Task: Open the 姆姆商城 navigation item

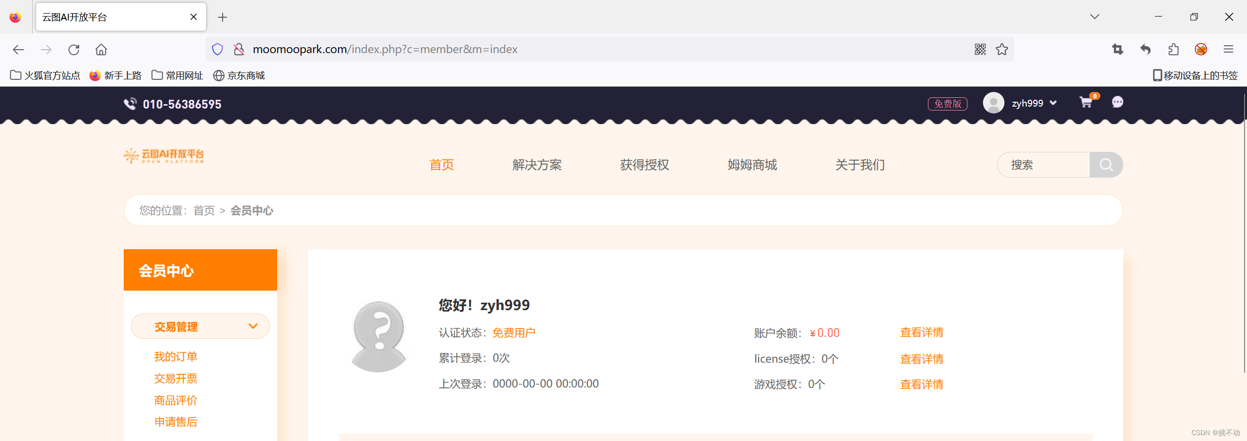Action: 752,165
